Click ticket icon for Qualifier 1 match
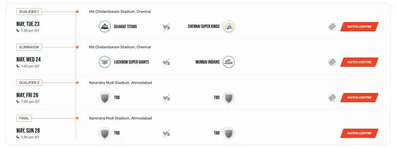 tap(332, 27)
